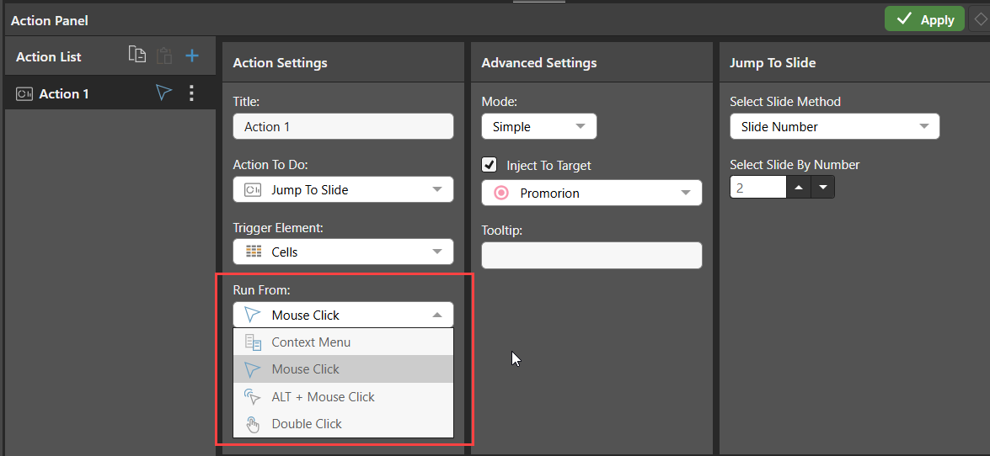Screen dimensions: 990x456
Task: Select the Double Click option
Action: [344, 424]
